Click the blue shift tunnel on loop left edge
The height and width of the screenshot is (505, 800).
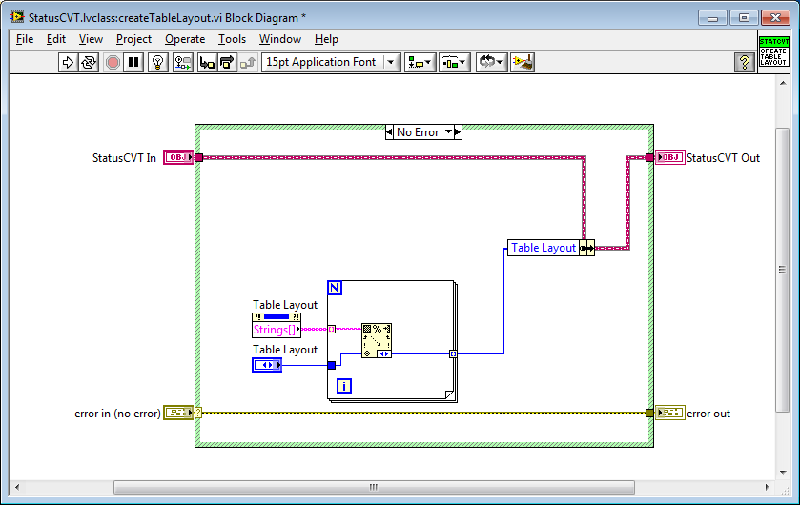click(332, 365)
